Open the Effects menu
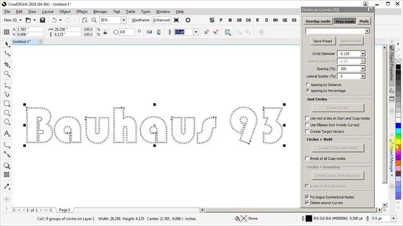The width and height of the screenshot is (403, 226). pos(82,11)
